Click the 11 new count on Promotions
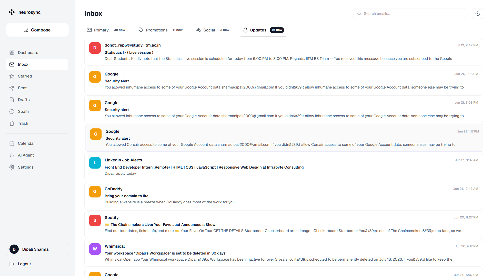Screen dimensions: 492x276 click(178, 30)
